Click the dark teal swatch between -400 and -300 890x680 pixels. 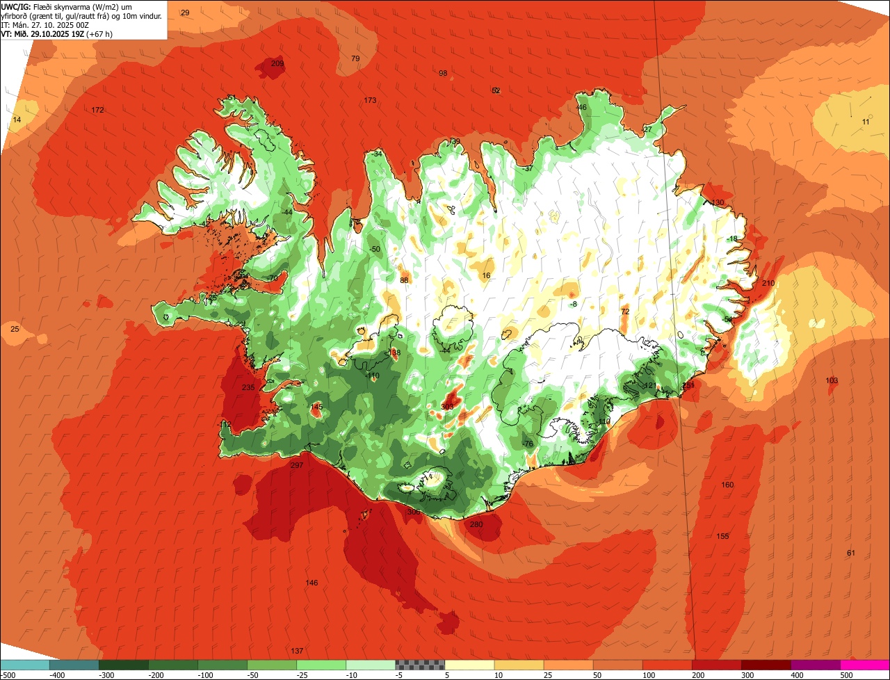coord(74,665)
